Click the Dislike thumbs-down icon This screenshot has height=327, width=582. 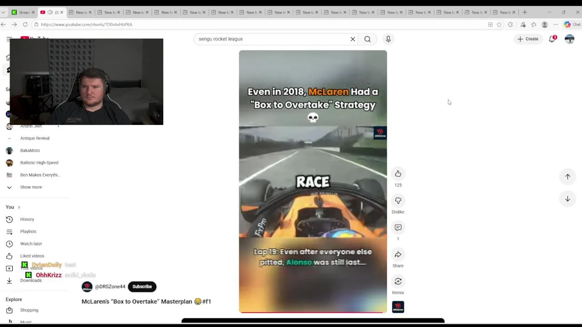398,201
